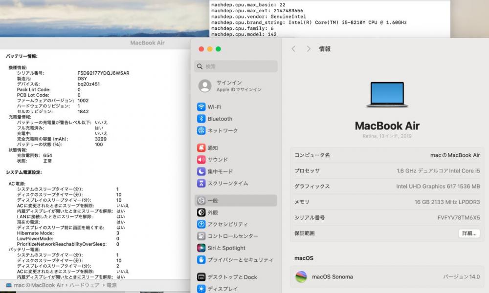The width and height of the screenshot is (489, 293).
Task: Select 一般 gear icon in sidebar
Action: (201, 201)
